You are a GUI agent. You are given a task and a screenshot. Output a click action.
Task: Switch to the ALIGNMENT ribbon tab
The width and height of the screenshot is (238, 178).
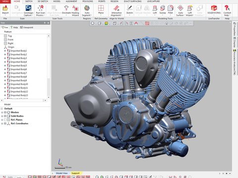[71, 1]
